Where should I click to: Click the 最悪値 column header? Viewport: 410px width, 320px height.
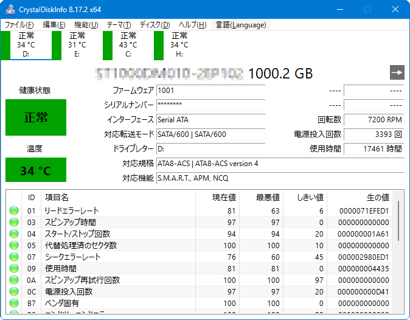261,197
